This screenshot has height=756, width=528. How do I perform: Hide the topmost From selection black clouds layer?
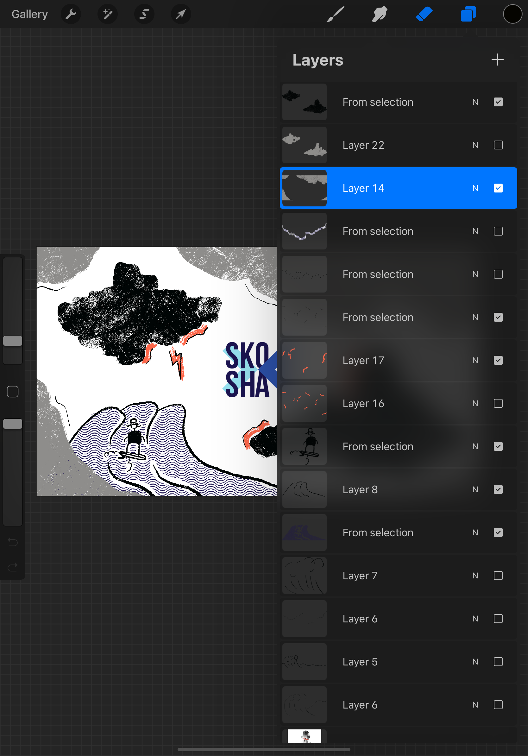point(498,102)
